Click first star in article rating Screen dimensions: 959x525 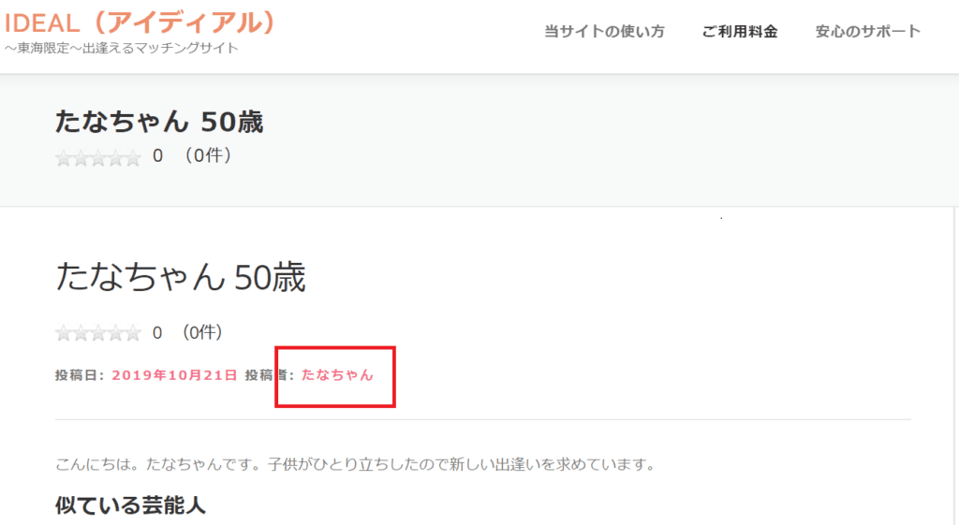point(64,333)
